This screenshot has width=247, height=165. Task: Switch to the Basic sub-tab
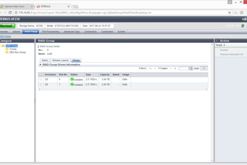tap(45, 60)
